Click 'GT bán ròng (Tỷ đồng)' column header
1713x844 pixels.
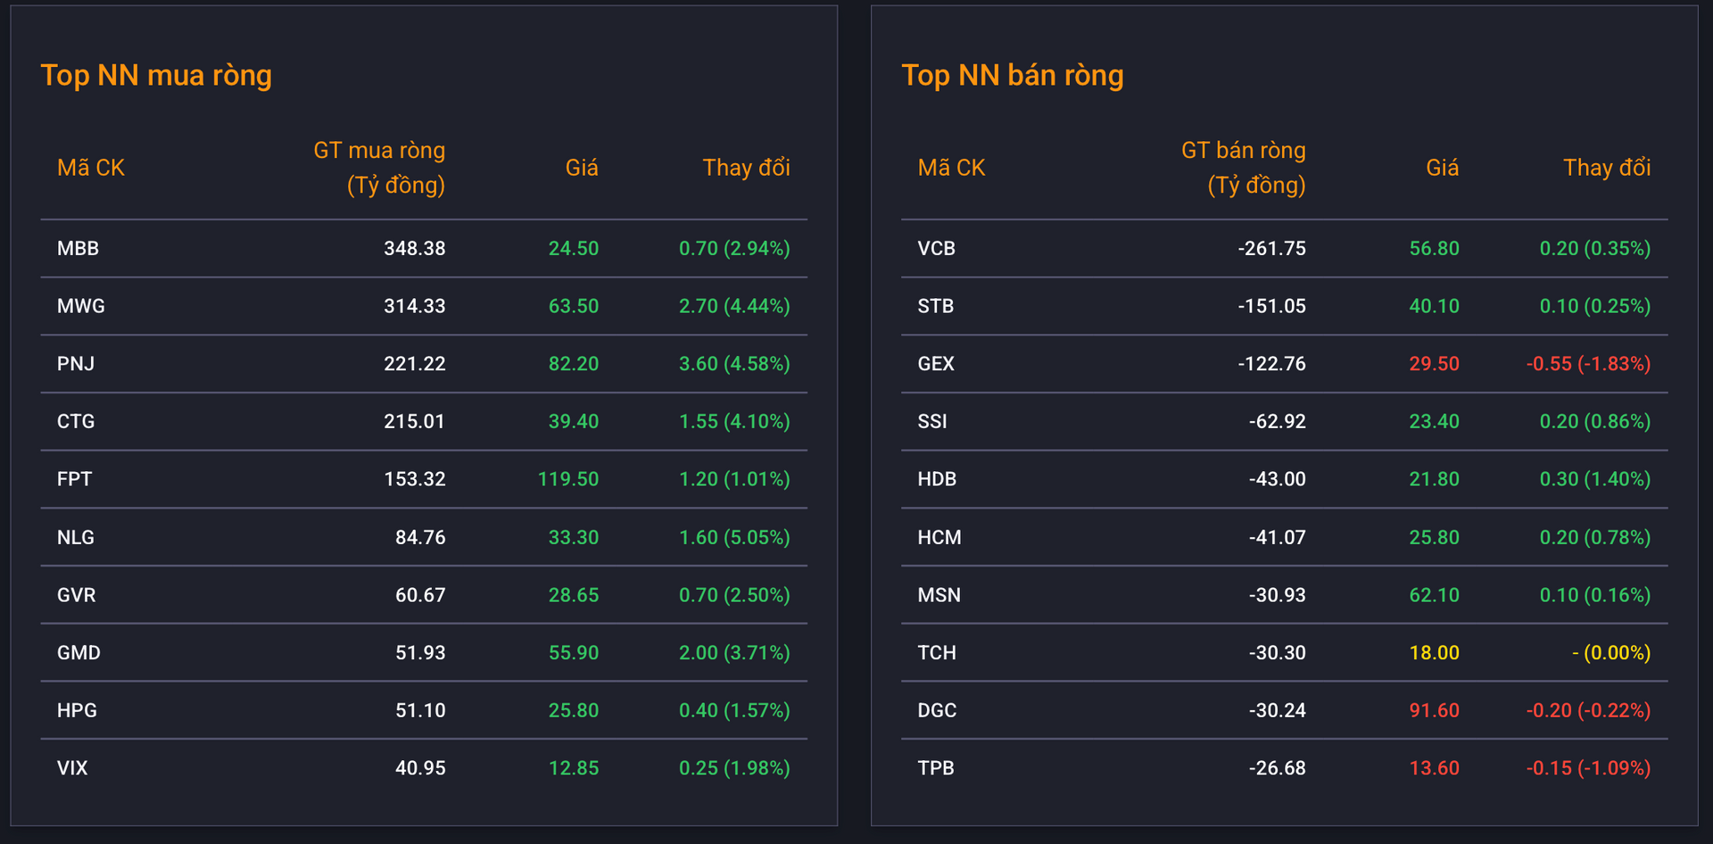1244,168
